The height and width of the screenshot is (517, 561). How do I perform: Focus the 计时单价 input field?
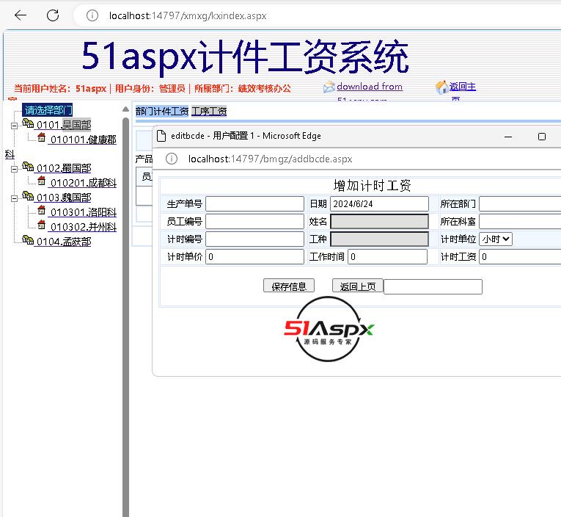[254, 256]
